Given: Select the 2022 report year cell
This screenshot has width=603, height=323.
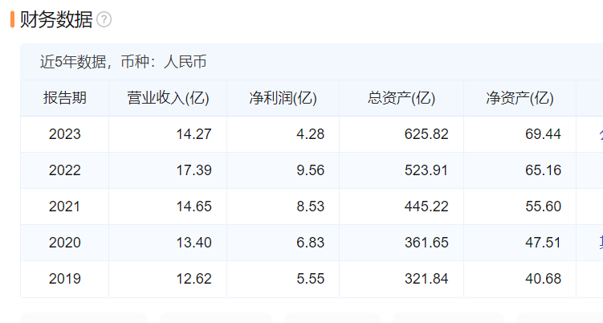Looking at the screenshot, I should 64,170.
